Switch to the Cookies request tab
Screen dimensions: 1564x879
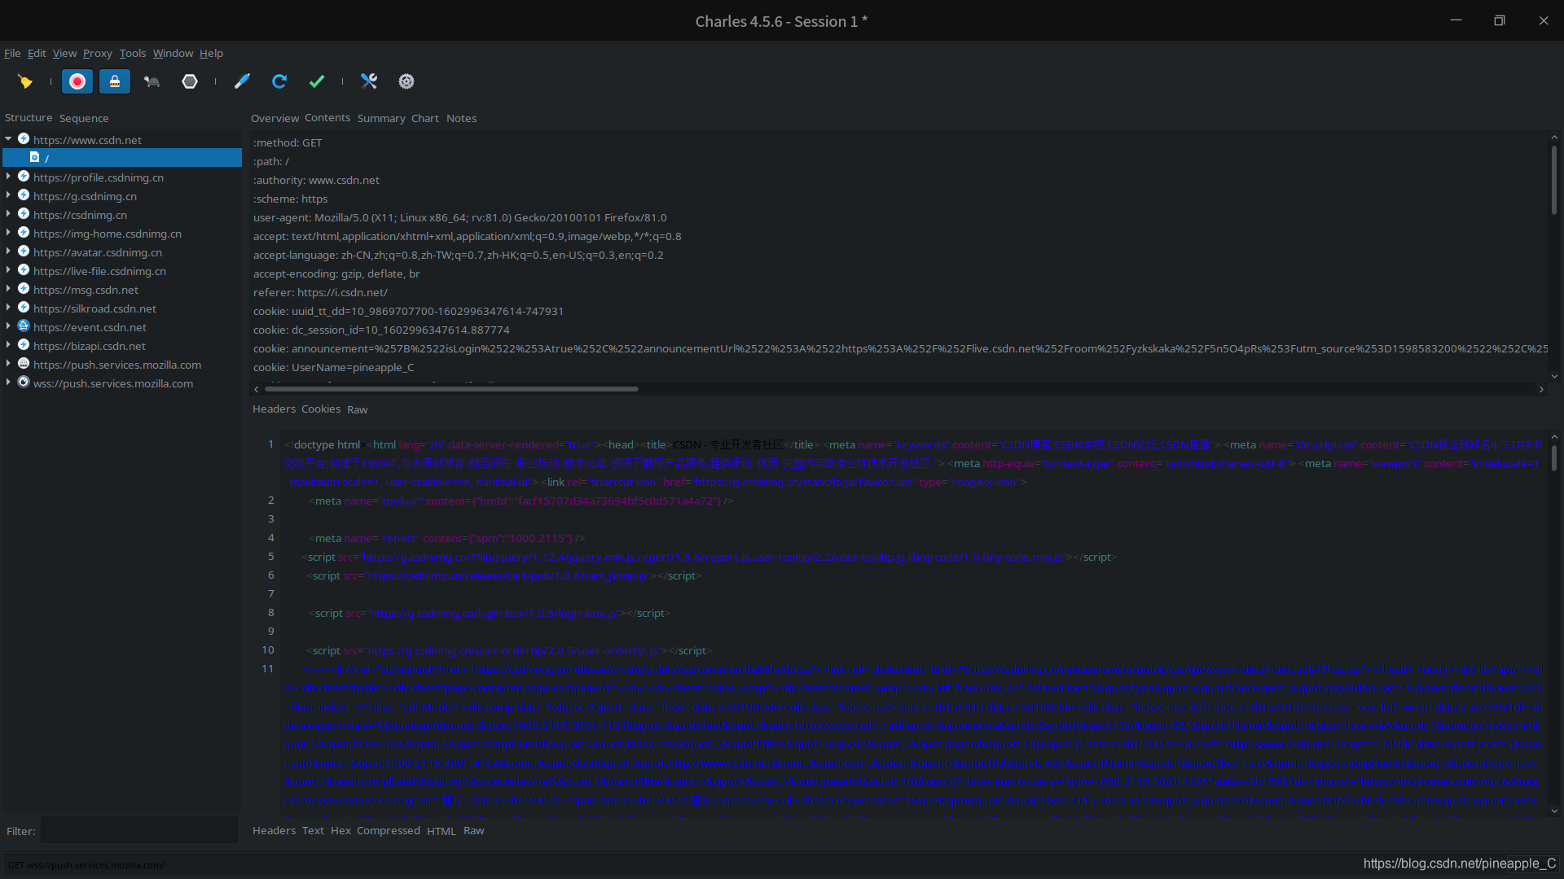pos(320,409)
